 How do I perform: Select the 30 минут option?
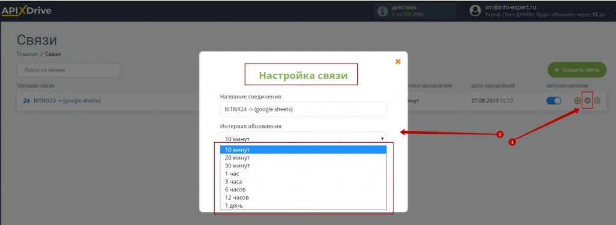click(x=303, y=166)
